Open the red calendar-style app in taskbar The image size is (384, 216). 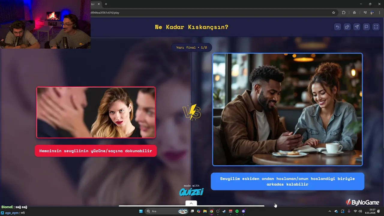pyautogui.click(x=231, y=211)
